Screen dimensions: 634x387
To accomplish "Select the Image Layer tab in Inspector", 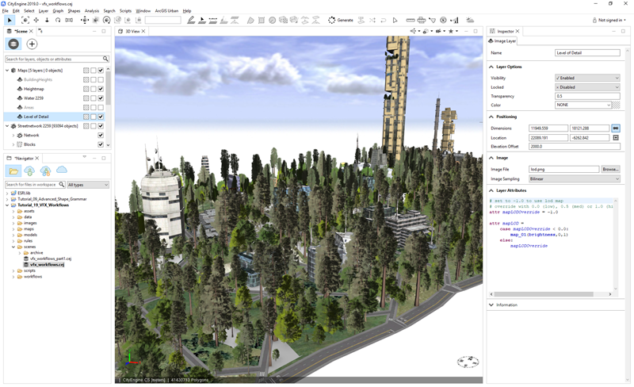I will point(502,41).
